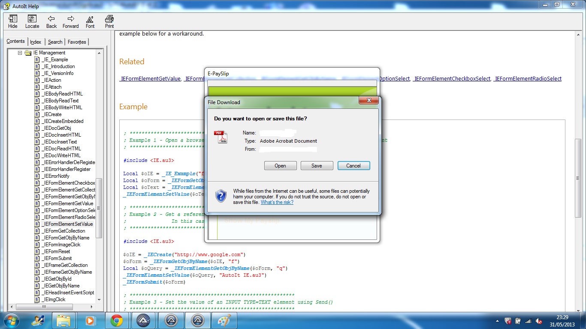
Task: Select the _IECreateEmbedded tree item
Action: pyautogui.click(x=63, y=121)
